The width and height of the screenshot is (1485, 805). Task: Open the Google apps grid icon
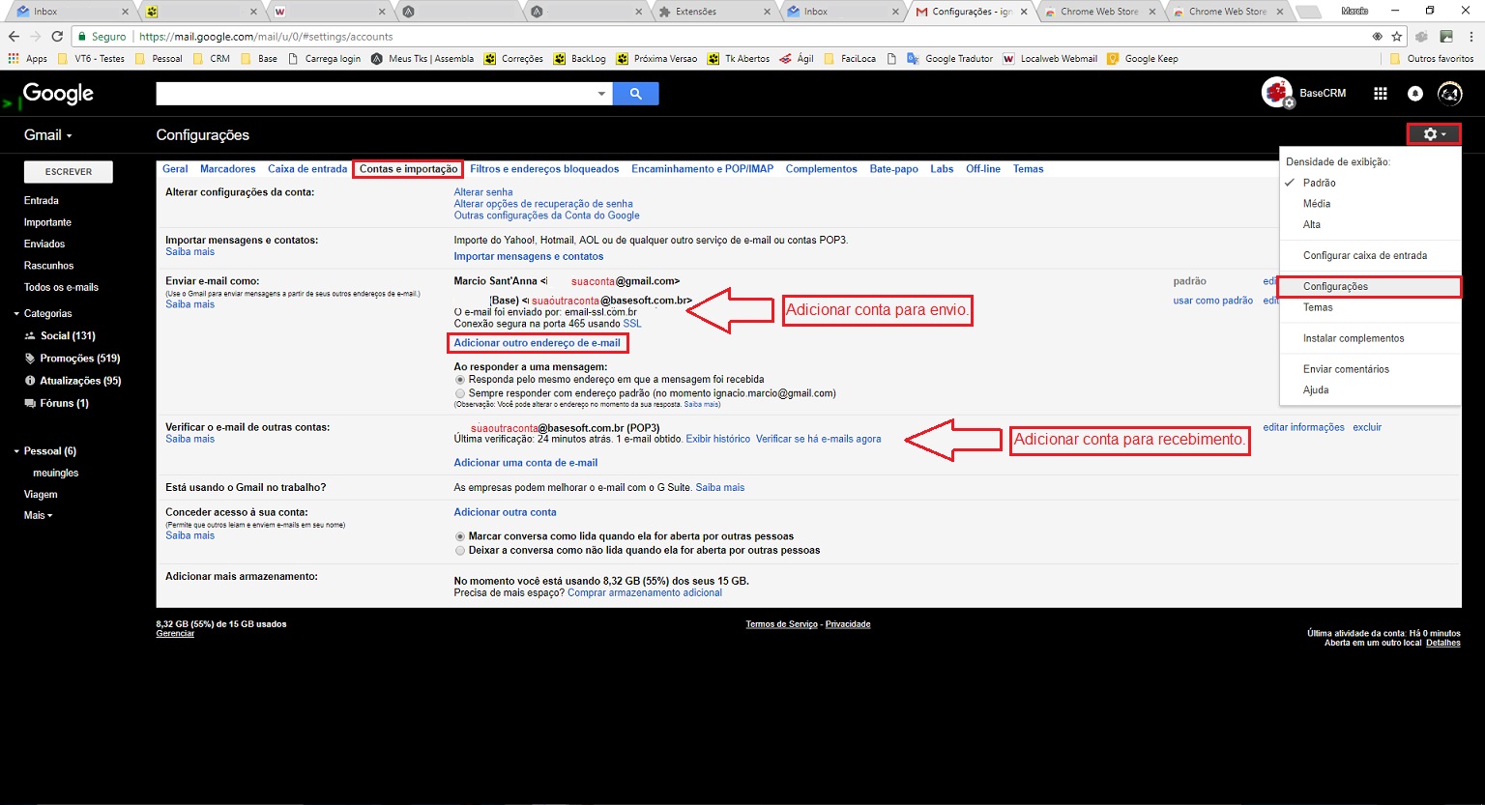pos(1381,94)
